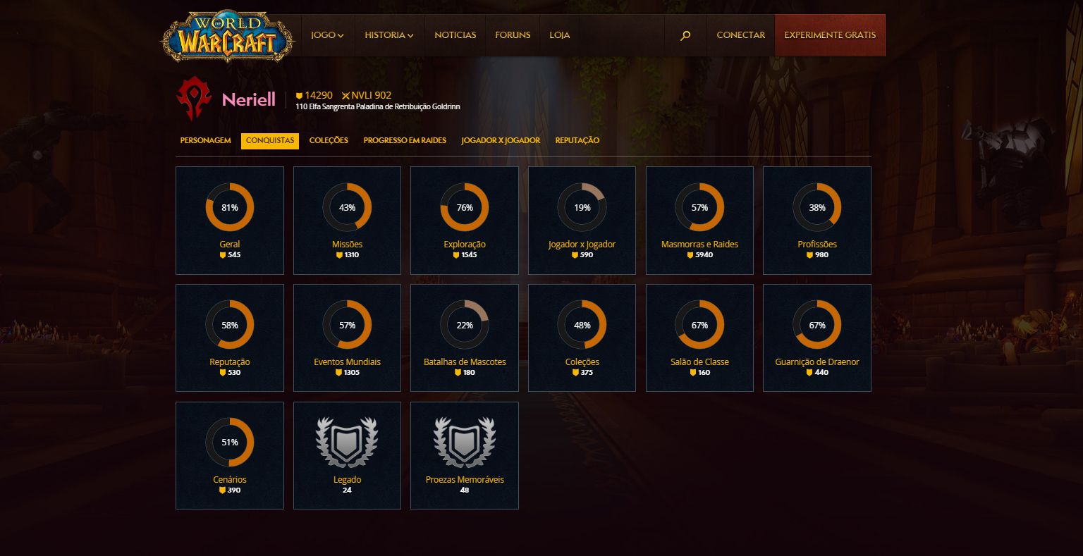
Task: Select the Guarnição de Draenor tile
Action: [817, 338]
